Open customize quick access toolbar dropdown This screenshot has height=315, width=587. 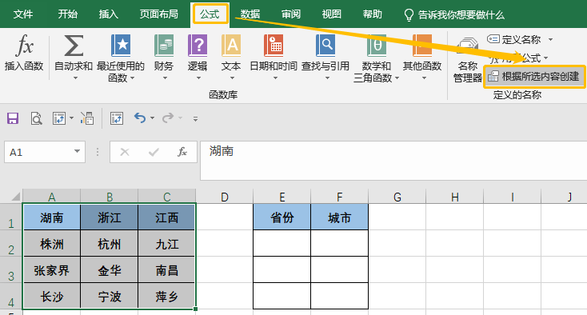tap(195, 119)
